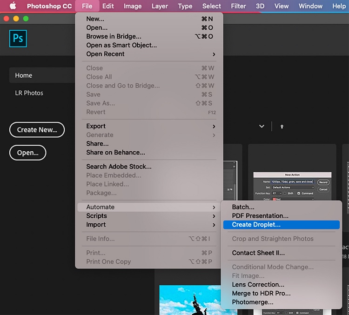Open the Filter menu
This screenshot has width=349, height=315.
pyautogui.click(x=239, y=6)
